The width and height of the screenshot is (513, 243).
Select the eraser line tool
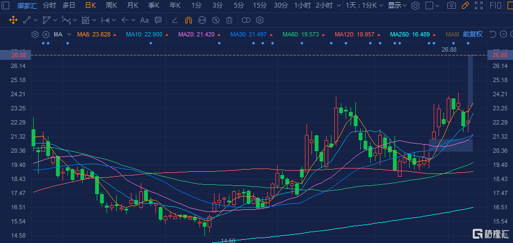(x=174, y=20)
